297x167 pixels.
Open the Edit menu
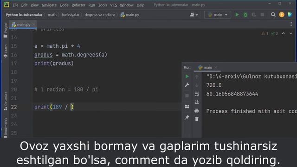click(x=24, y=5)
